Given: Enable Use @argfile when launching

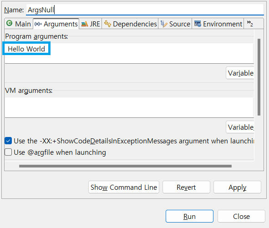Looking at the screenshot, I should (8, 152).
